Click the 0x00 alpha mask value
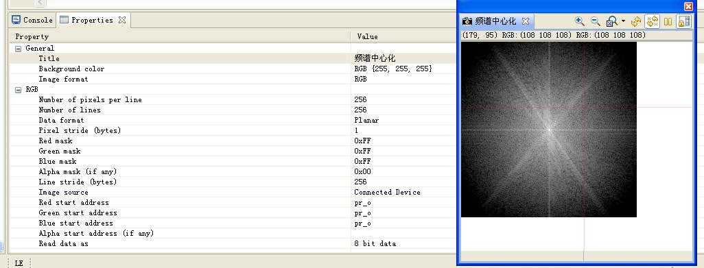This screenshot has height=268, width=704. pos(362,171)
